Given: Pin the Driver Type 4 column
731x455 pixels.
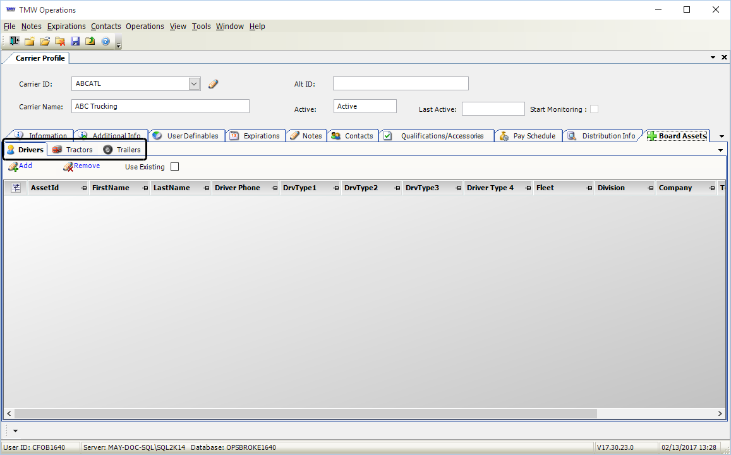Looking at the screenshot, I should (x=528, y=188).
